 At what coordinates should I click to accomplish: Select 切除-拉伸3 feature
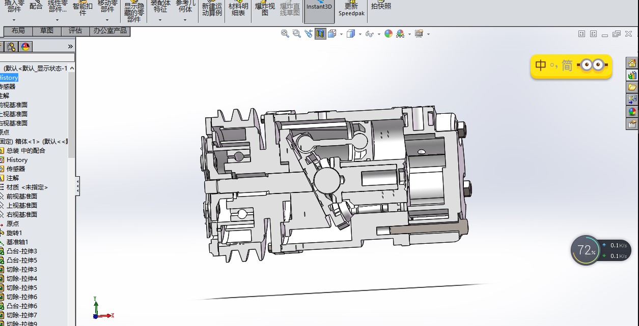coord(22,270)
